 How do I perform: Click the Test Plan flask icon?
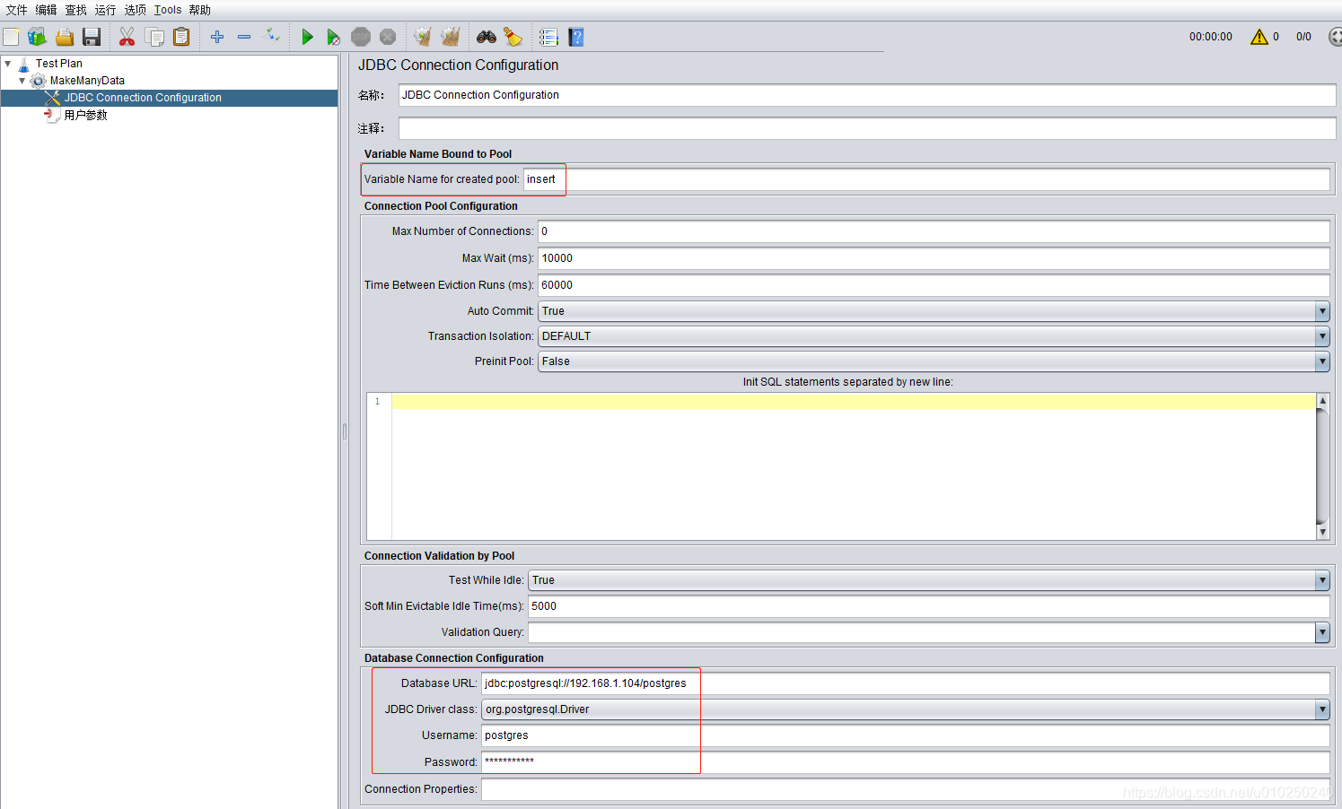[x=24, y=64]
